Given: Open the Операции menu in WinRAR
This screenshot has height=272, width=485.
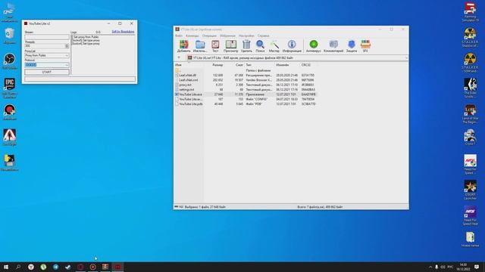Looking at the screenshot, I should point(209,36).
